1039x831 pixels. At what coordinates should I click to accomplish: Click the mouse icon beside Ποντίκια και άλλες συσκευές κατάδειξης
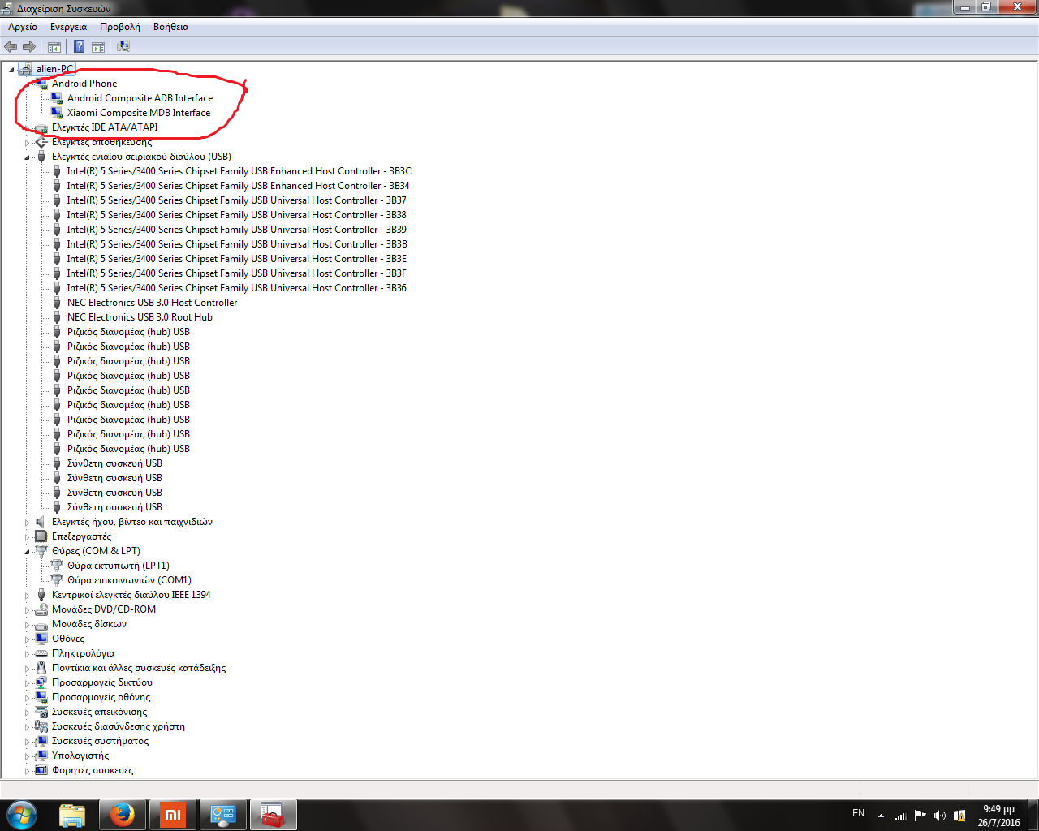point(41,668)
